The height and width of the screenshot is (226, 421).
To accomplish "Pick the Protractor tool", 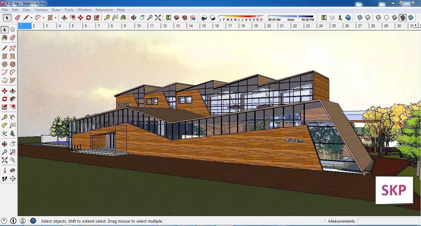I will pyautogui.click(x=5, y=126).
